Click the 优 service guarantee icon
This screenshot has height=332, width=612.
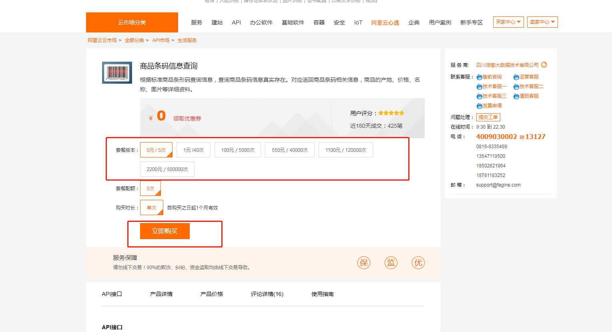pyautogui.click(x=418, y=263)
